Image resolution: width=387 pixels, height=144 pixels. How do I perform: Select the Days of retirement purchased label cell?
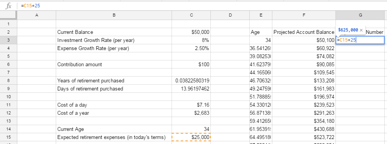[114, 89]
